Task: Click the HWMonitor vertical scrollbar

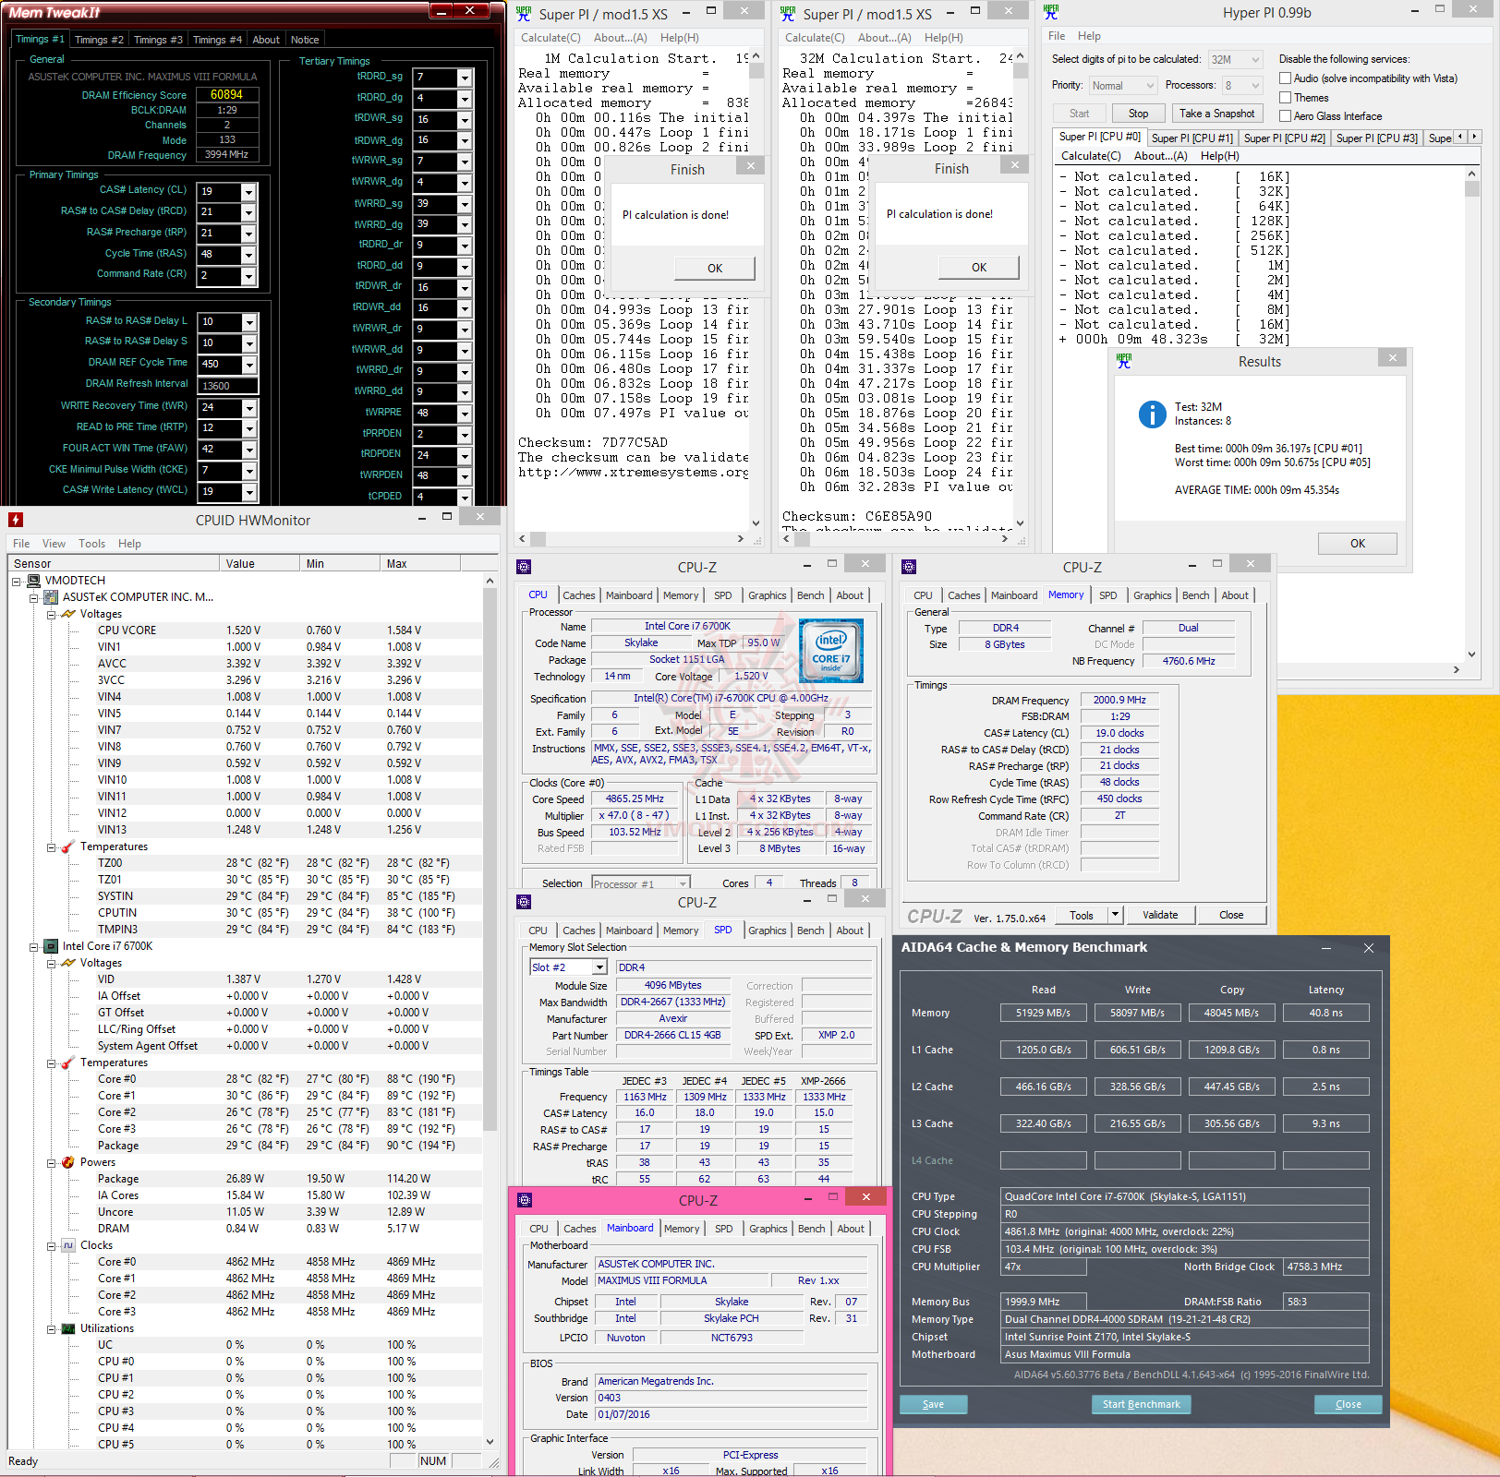Action: [490, 1011]
